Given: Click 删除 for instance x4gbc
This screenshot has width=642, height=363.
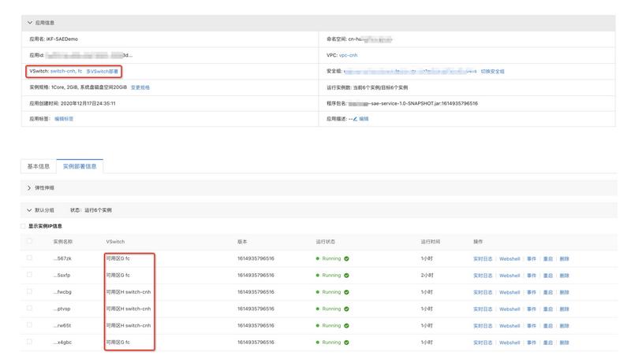Looking at the screenshot, I should tap(564, 343).
